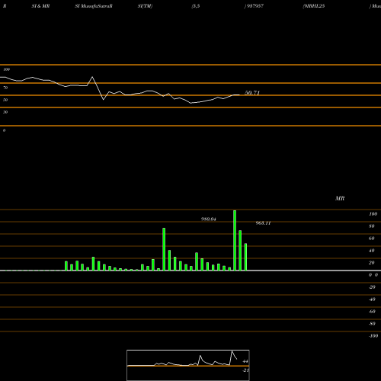Click the SI(TM) text in the header
The height and width of the screenshot is (381, 381).
click(x=145, y=6)
